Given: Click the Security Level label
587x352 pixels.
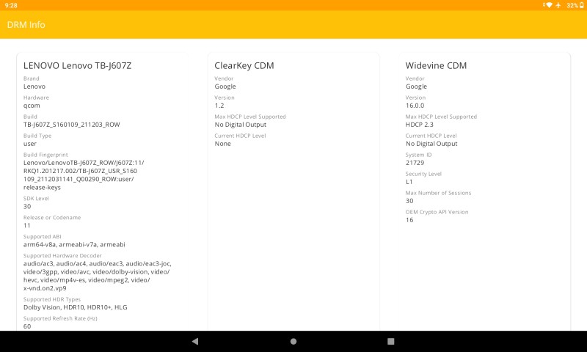Looking at the screenshot, I should [423, 174].
